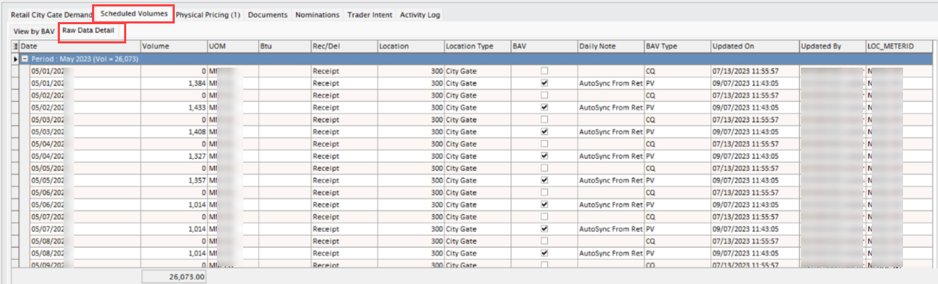Viewport: 938px width, 284px height.
Task: Select the 1,327 volume cell
Action: 174,156
